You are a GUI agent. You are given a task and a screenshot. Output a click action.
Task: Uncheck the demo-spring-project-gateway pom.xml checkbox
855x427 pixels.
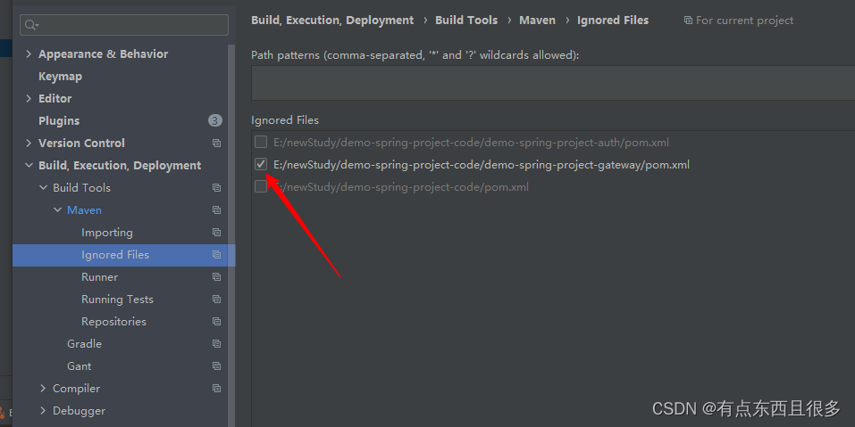click(261, 164)
